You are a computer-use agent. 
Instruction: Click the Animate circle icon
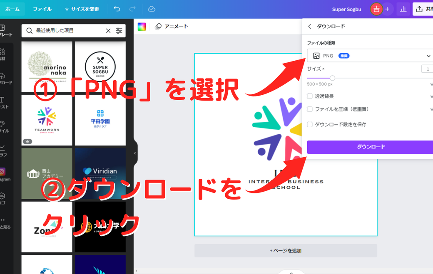[x=158, y=27]
